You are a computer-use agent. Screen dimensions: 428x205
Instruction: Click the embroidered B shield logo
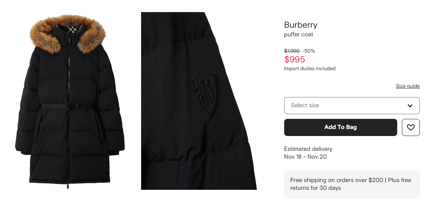coord(204,96)
